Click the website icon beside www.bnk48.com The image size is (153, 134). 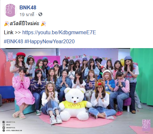(4, 130)
